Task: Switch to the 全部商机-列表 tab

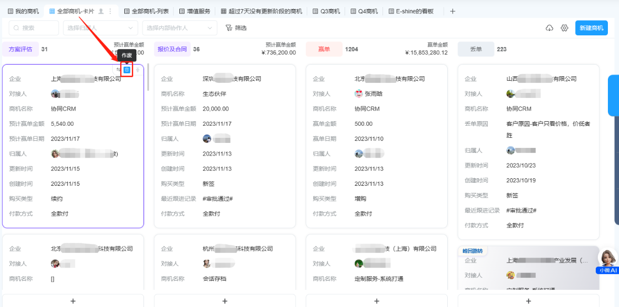Action: 146,11
